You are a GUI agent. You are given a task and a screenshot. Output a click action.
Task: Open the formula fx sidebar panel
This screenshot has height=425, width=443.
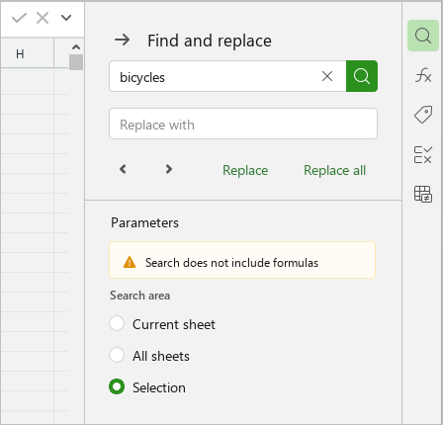point(423,75)
